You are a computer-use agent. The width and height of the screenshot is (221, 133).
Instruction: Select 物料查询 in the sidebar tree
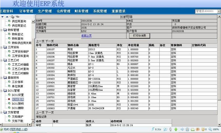tap(17, 39)
